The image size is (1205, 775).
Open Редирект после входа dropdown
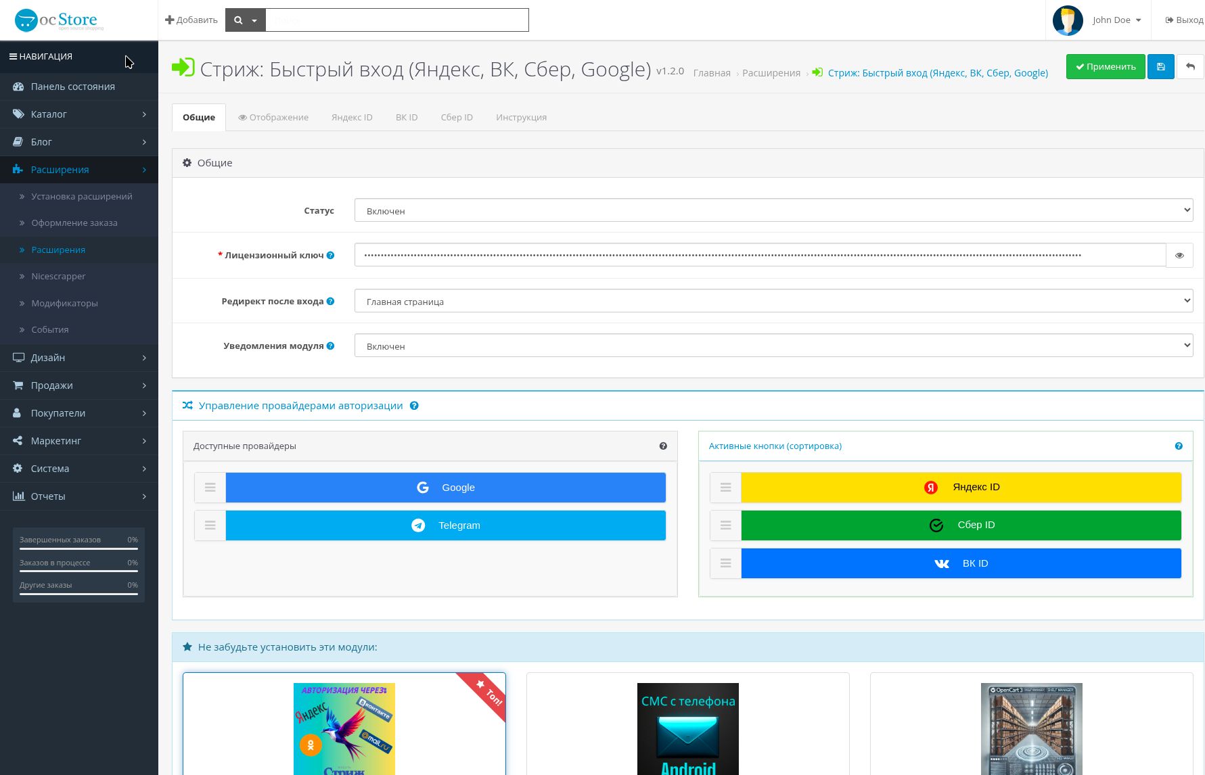[x=773, y=301]
